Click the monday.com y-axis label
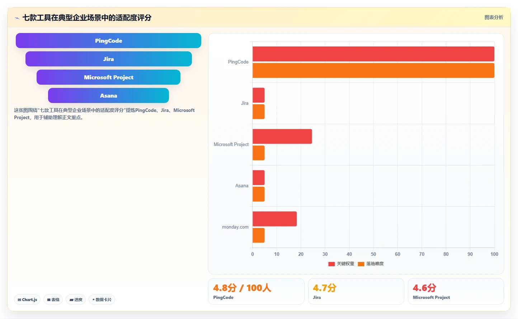 [235, 227]
